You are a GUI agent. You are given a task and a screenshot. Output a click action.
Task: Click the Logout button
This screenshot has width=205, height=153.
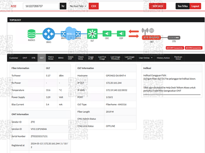tap(195, 6)
